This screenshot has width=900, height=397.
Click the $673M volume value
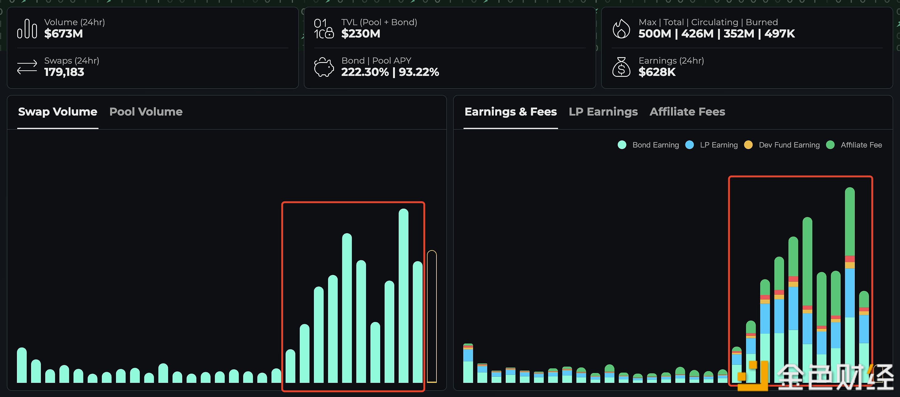point(64,34)
